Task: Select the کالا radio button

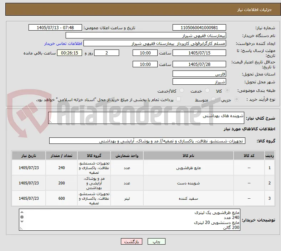Action: 227,90
